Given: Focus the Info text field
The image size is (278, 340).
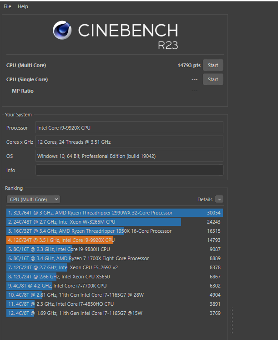Looking at the screenshot, I should pos(129,170).
